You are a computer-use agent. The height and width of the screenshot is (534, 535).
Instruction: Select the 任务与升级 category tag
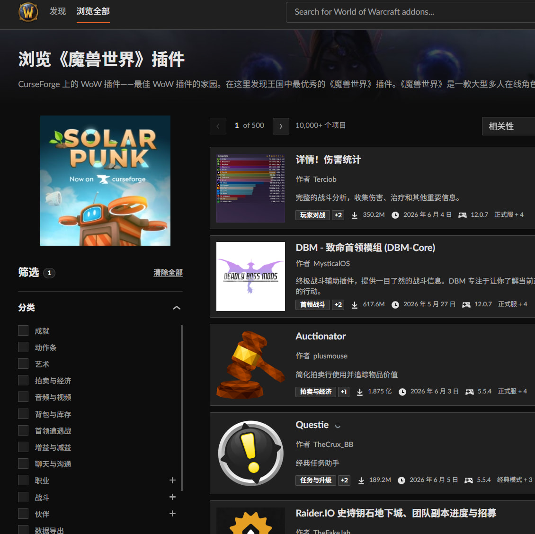click(x=316, y=481)
